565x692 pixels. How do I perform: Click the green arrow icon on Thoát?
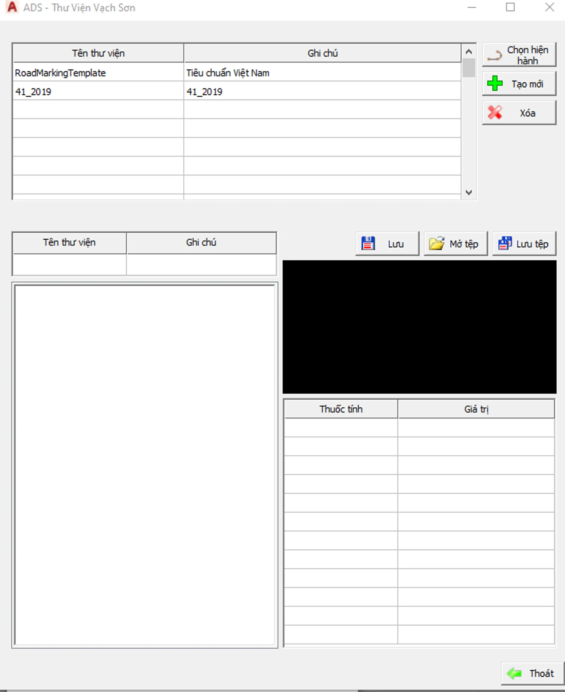point(514,673)
